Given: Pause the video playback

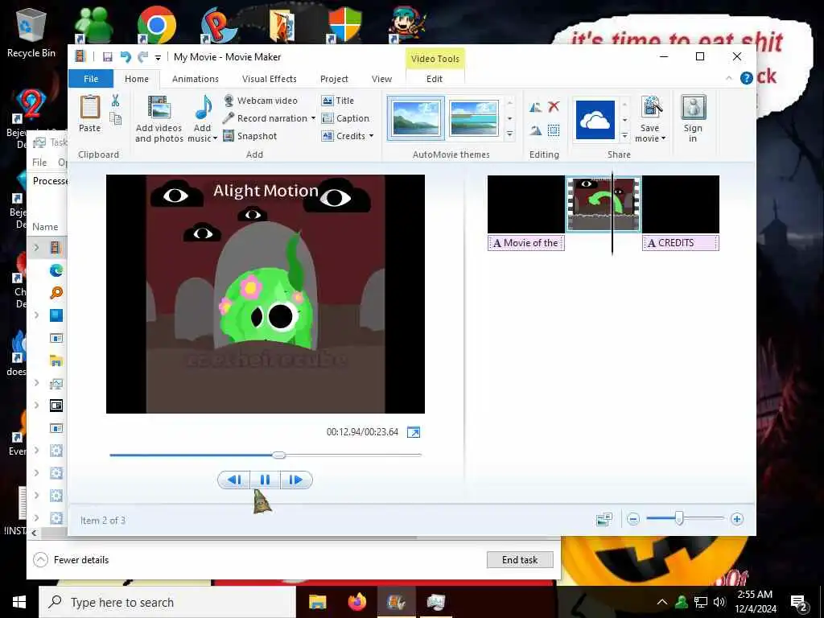Looking at the screenshot, I should [266, 480].
